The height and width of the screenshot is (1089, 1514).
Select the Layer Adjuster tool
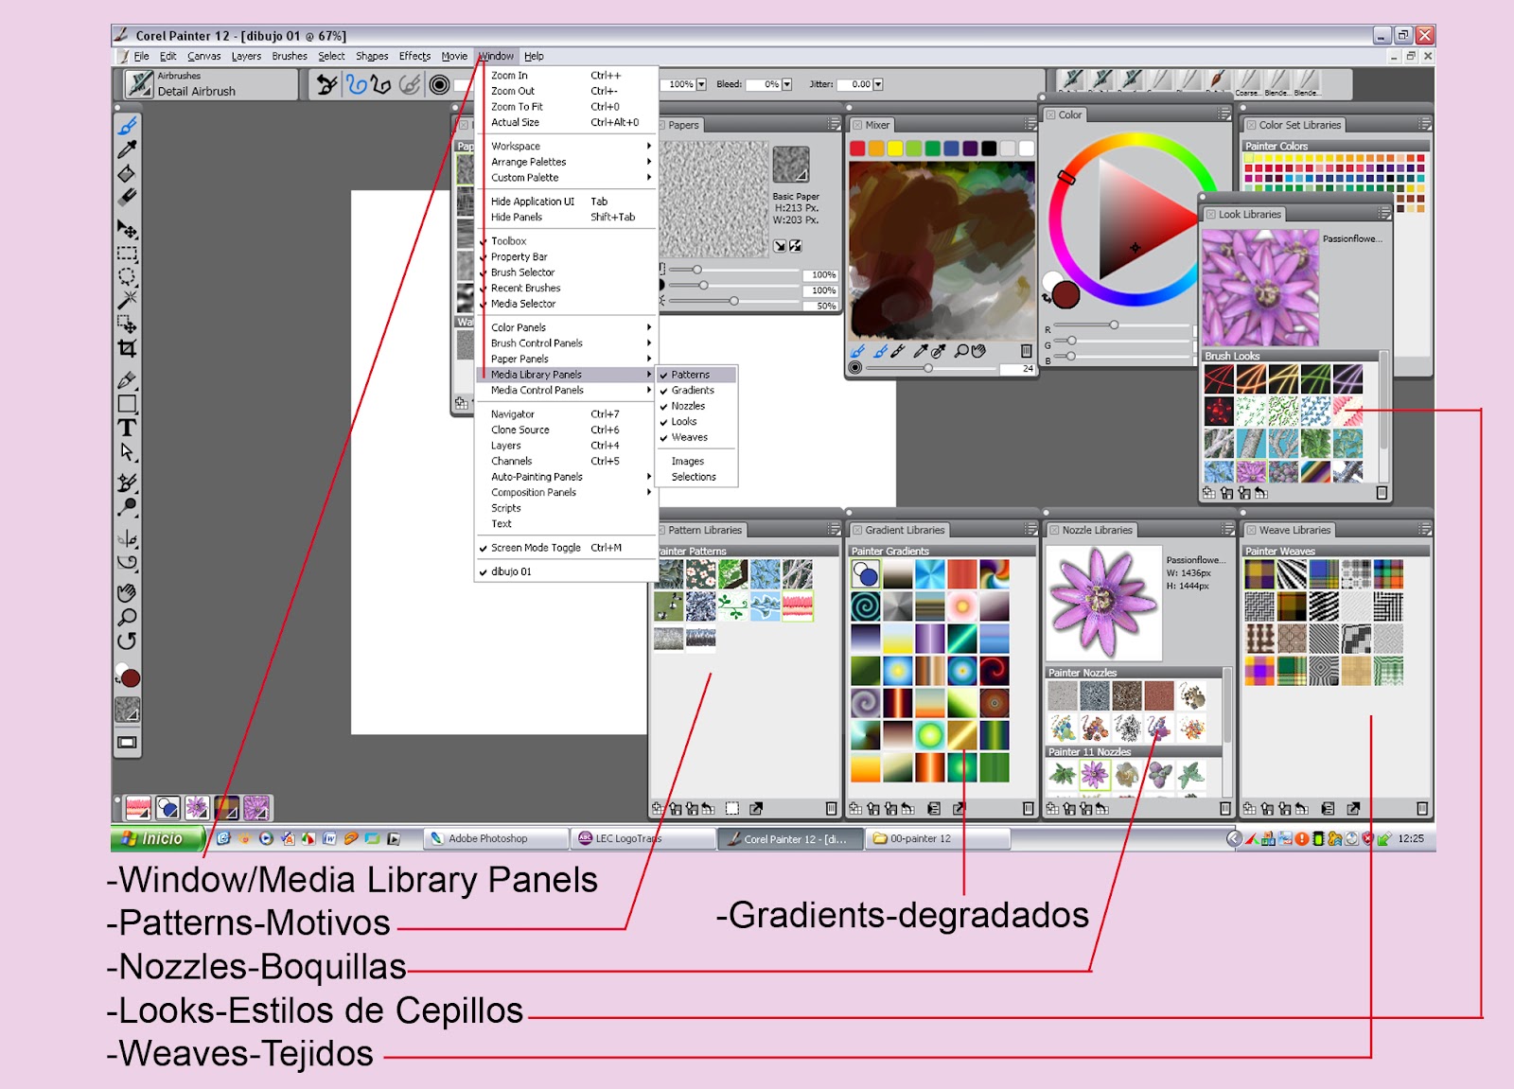[x=127, y=229]
